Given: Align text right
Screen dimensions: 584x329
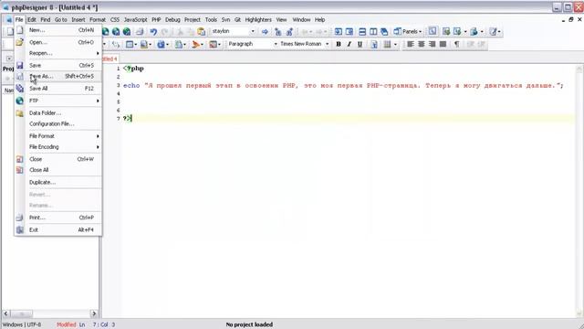Looking at the screenshot, I should tap(432, 44).
